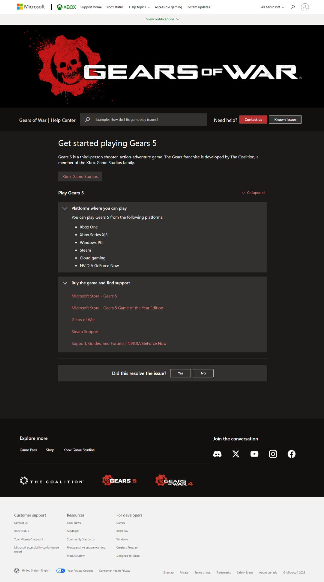Click the search magnifier in top navigation
This screenshot has width=324, height=582.
pos(293,7)
